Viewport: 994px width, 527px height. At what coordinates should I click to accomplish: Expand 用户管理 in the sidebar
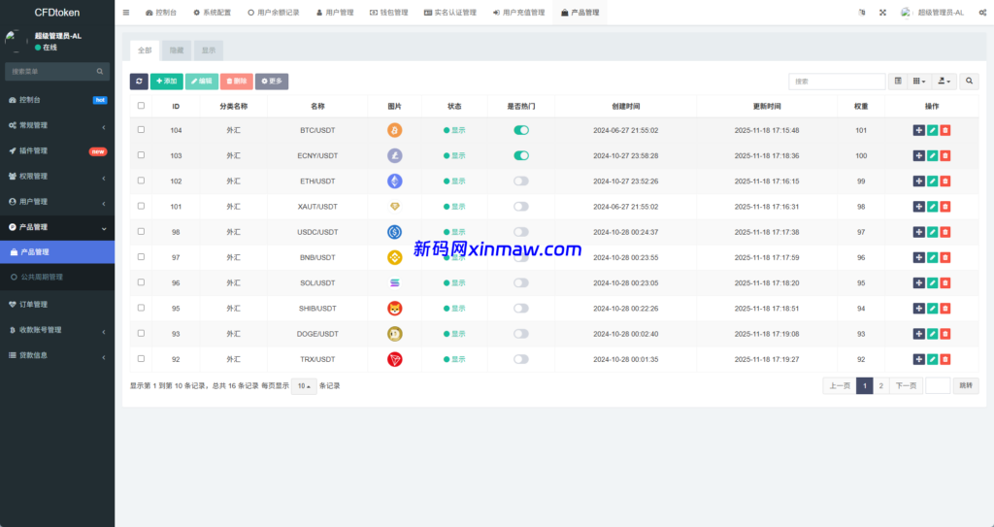click(57, 202)
